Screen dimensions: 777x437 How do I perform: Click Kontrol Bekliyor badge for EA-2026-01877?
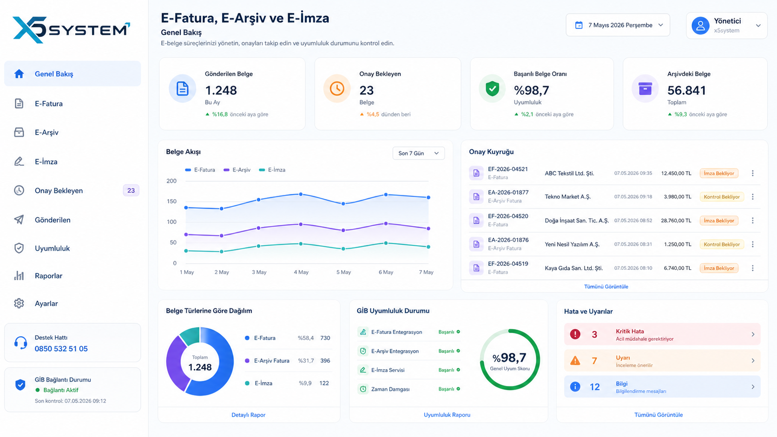(722, 197)
